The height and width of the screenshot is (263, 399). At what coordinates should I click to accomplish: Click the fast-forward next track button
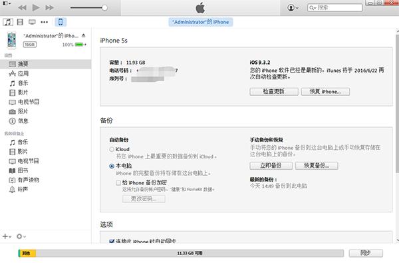pyautogui.click(x=49, y=7)
